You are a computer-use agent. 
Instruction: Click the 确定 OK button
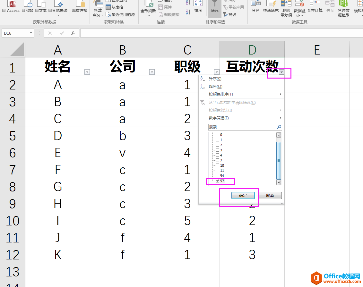click(x=243, y=195)
